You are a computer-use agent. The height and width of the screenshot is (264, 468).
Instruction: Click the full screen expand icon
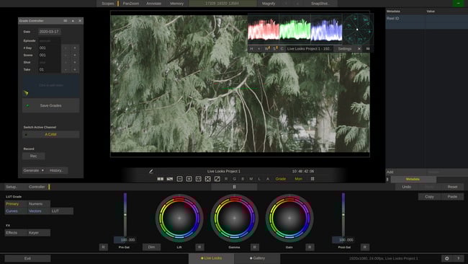(x=208, y=179)
